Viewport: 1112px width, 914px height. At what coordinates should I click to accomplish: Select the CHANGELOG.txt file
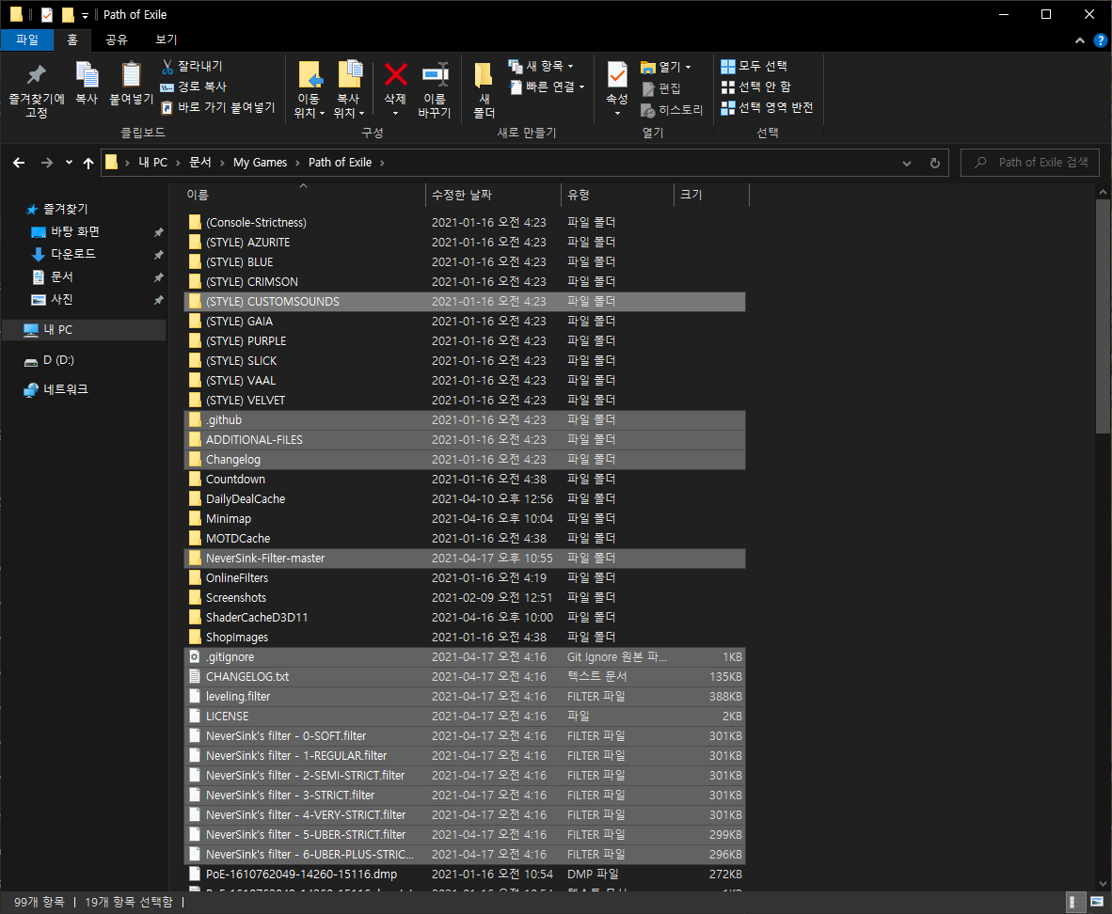[x=465, y=677]
